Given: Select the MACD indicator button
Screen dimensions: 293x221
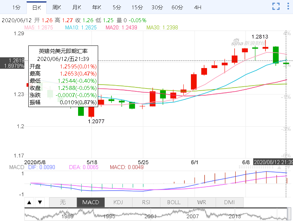Looking at the screenshot, I should coord(91,202).
